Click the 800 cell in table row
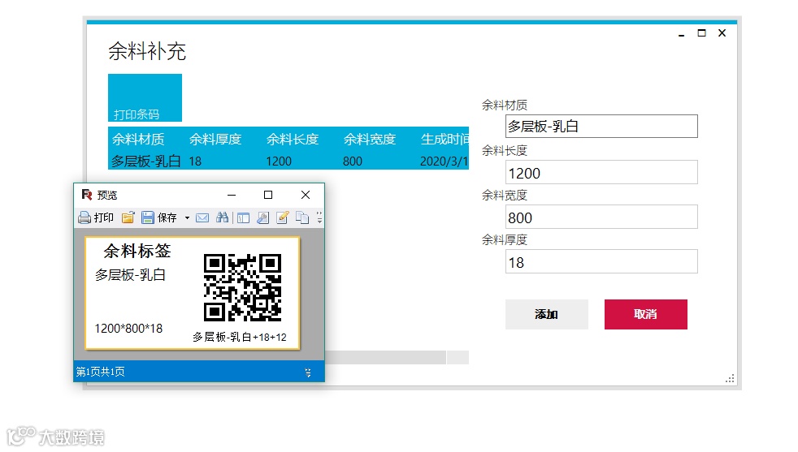Viewport: 798px width, 452px height. [353, 161]
